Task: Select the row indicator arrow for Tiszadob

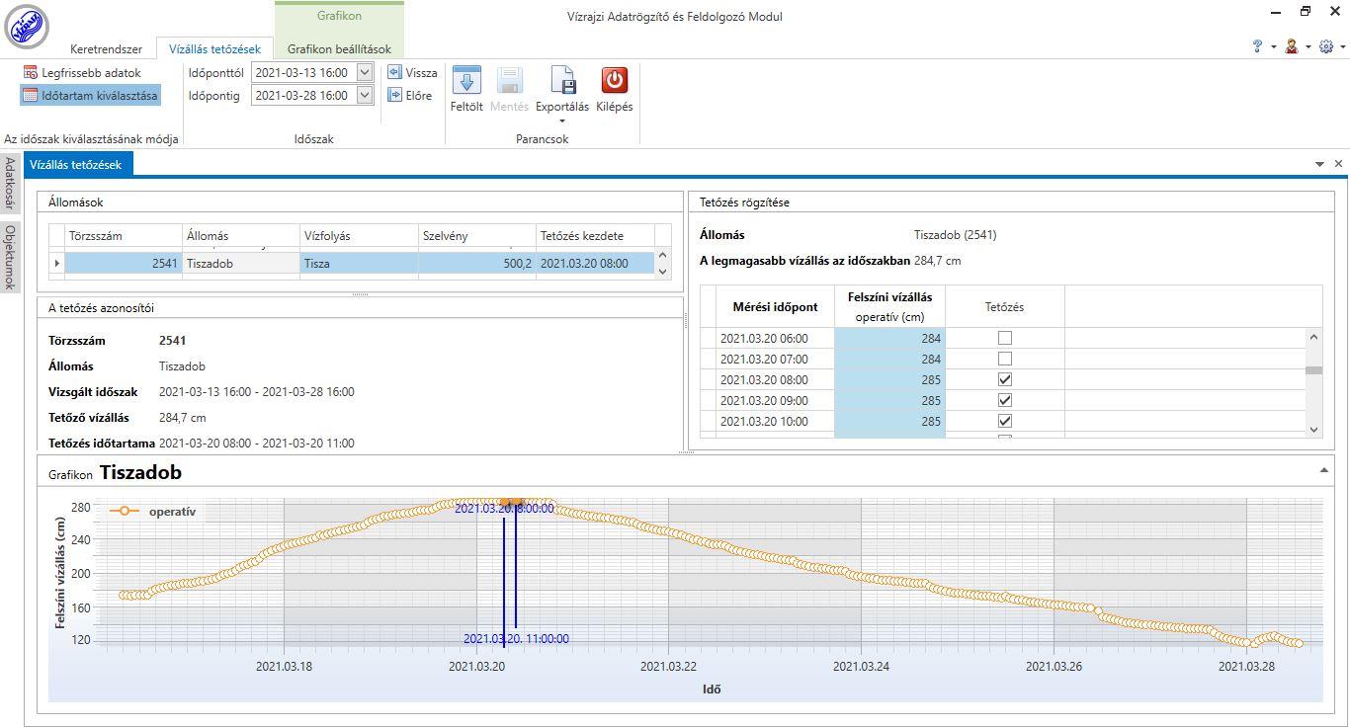Action: [x=57, y=263]
